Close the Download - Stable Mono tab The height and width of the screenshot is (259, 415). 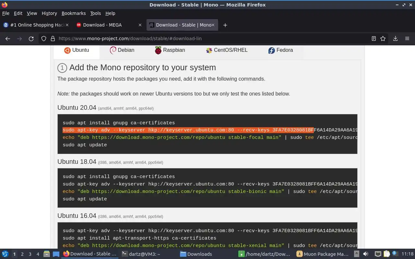click(213, 25)
